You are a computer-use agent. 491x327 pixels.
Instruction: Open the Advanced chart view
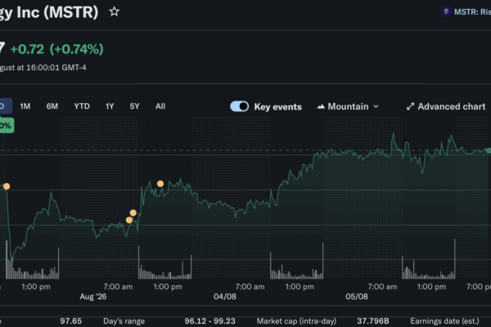coord(446,107)
